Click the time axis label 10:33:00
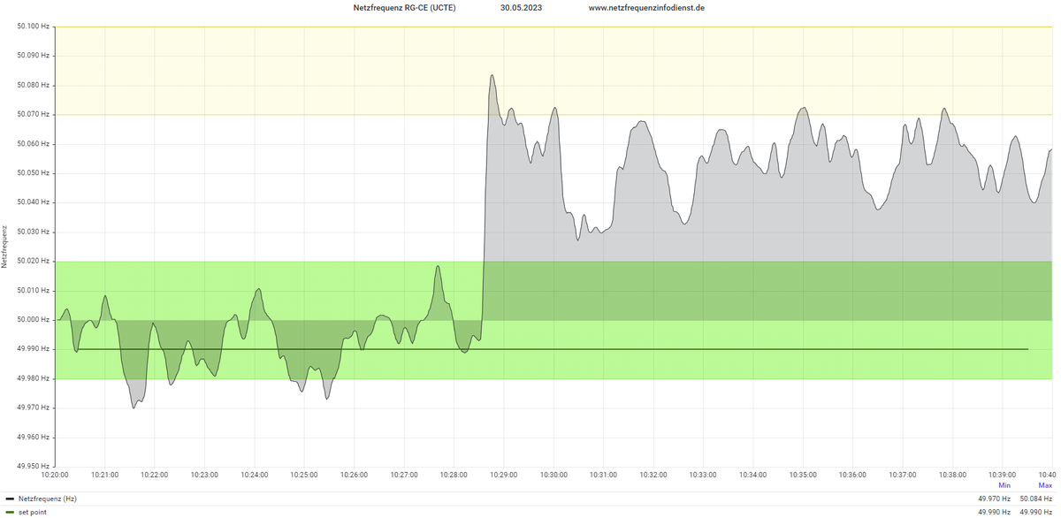1061x518 pixels. (703, 475)
